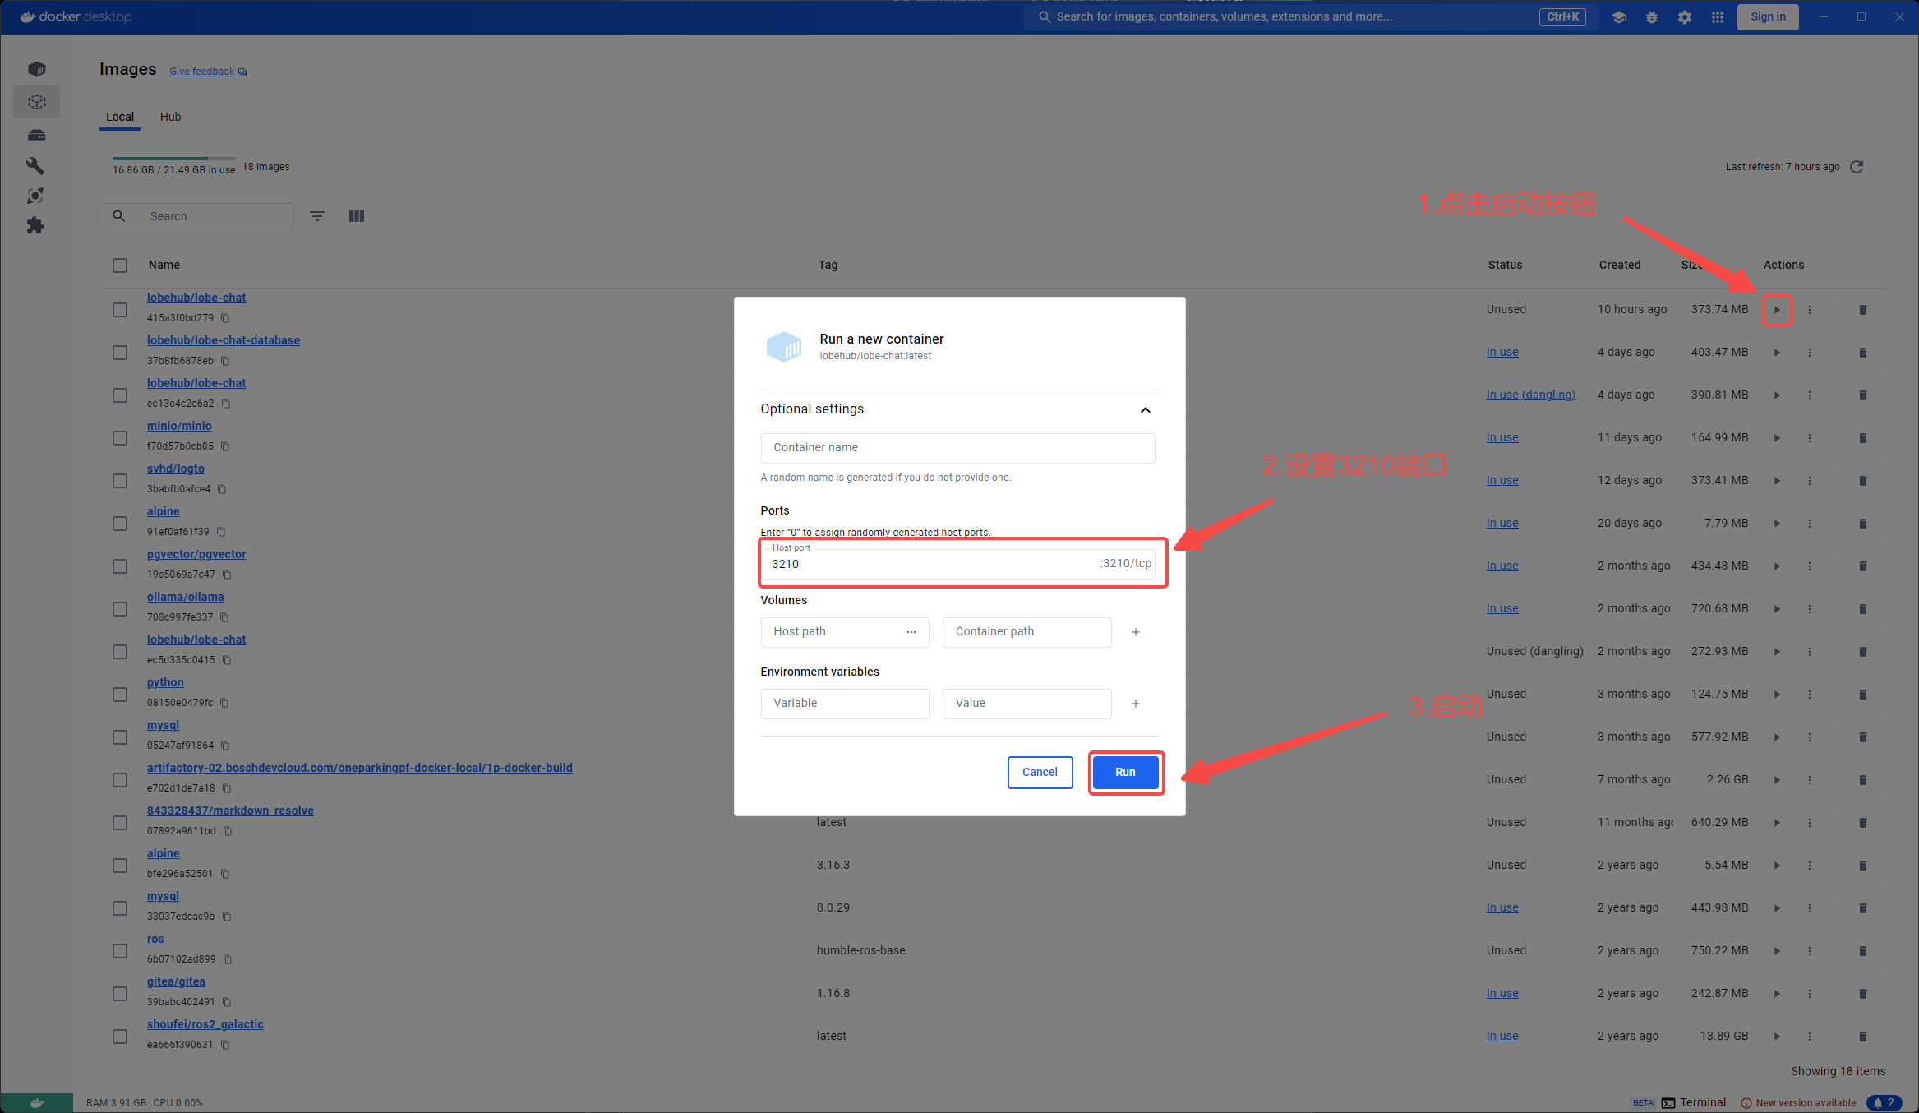Open the Settings gear icon
This screenshot has height=1113, width=1919.
(1685, 17)
